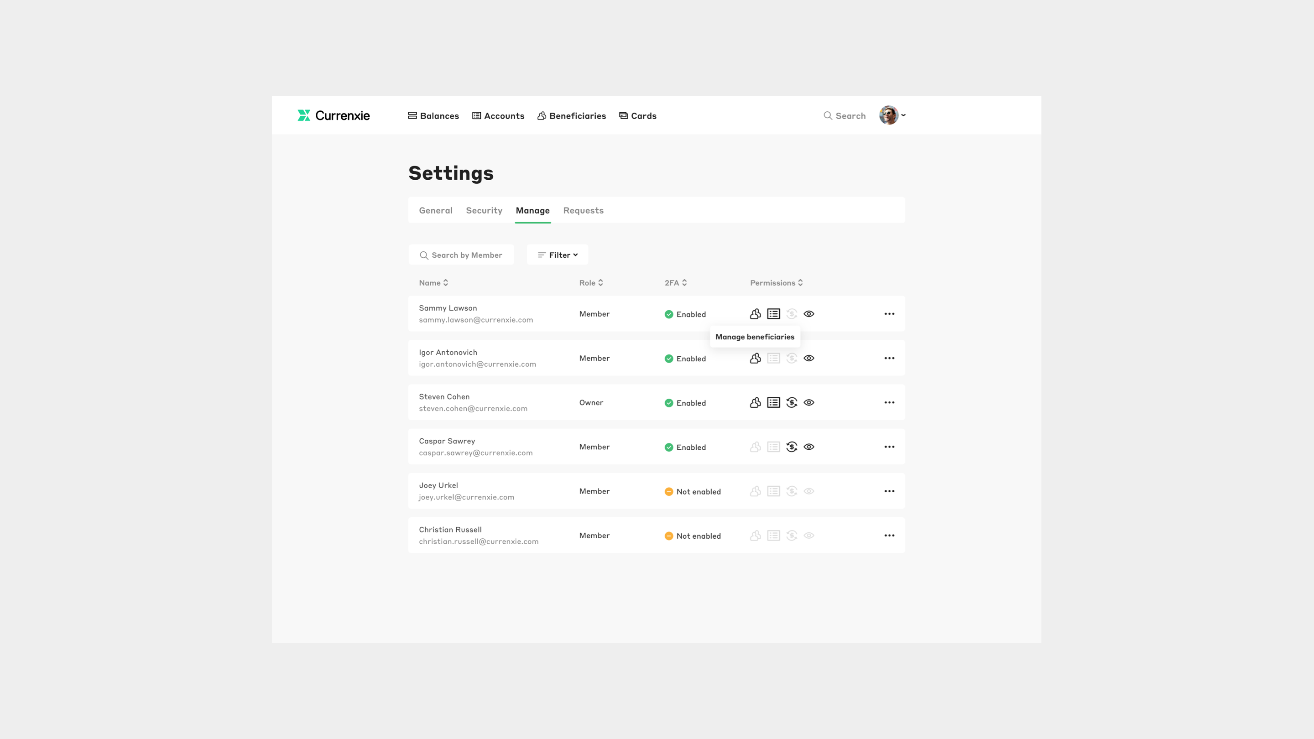This screenshot has height=739, width=1314.
Task: Focus the Search by Member field
Action: coord(462,255)
